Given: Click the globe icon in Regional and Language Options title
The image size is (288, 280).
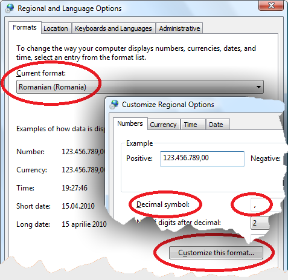Looking at the screenshot, I should coord(10,8).
